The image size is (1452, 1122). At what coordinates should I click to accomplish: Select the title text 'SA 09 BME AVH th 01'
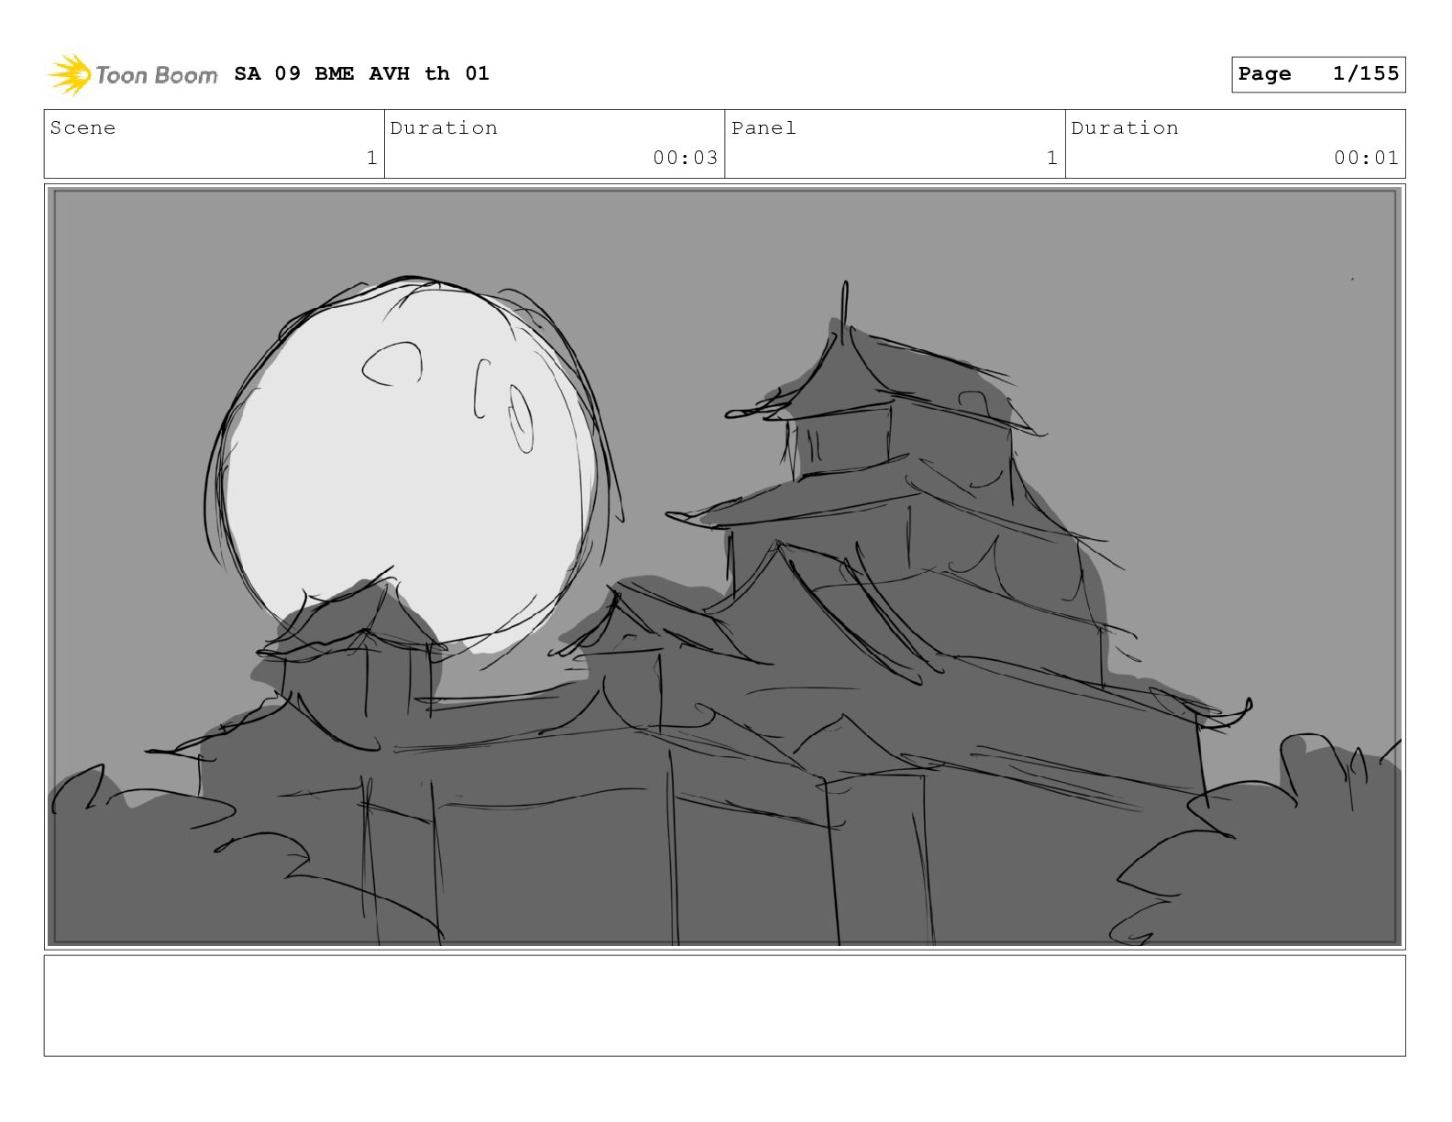[362, 73]
